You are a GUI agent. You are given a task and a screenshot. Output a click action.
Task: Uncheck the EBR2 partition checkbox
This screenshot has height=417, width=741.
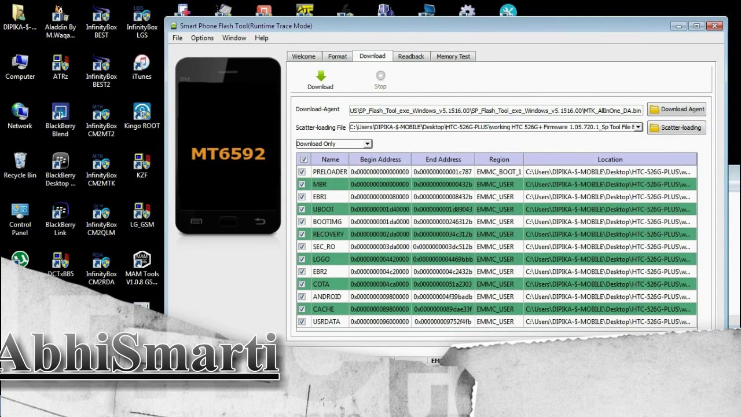(302, 272)
